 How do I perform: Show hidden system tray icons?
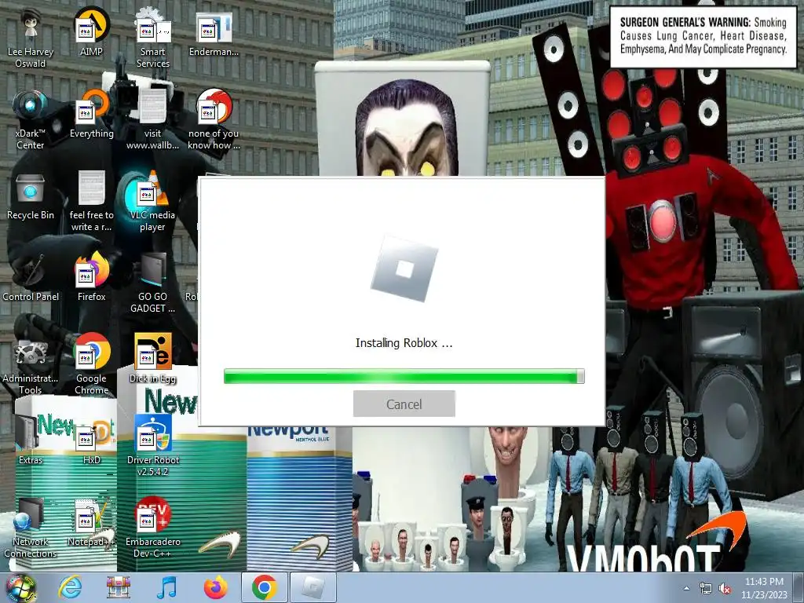686,588
